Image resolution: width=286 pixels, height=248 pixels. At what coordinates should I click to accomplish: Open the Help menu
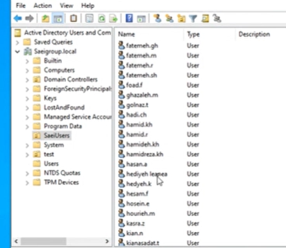pyautogui.click(x=88, y=5)
